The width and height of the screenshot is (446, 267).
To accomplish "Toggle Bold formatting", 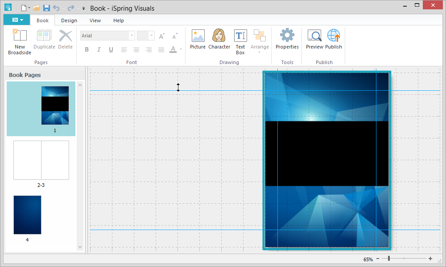I will click(87, 49).
